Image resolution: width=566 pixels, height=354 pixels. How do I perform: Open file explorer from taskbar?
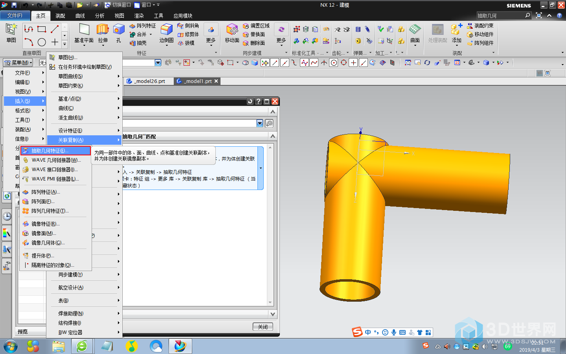point(58,347)
